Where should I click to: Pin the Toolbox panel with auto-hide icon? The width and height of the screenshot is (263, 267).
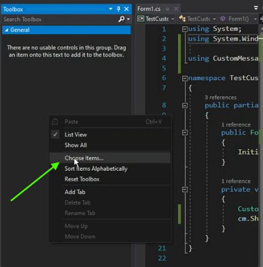pyautogui.click(x=119, y=9)
